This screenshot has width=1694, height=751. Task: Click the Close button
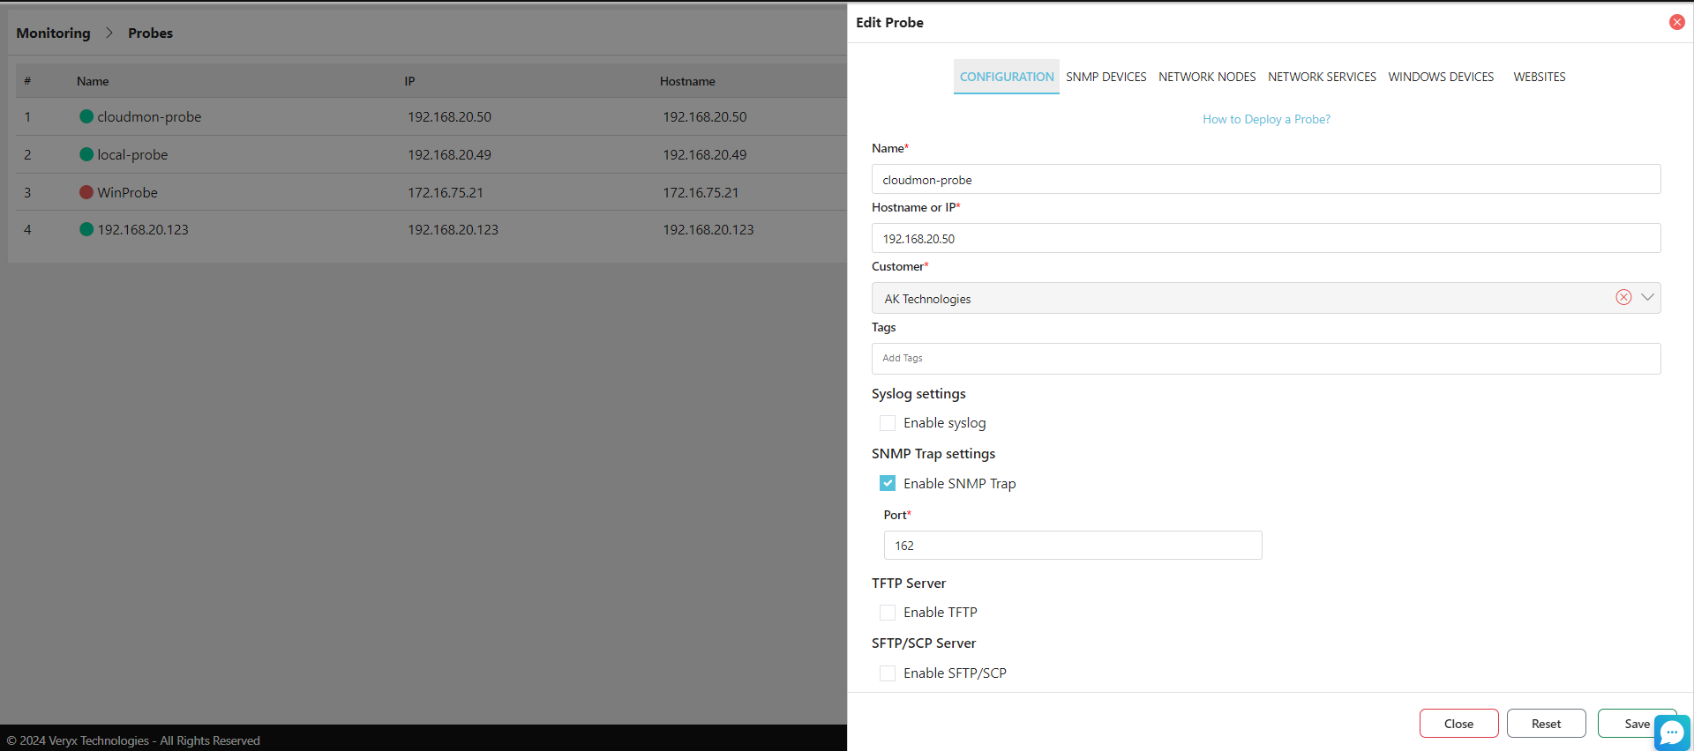point(1458,724)
